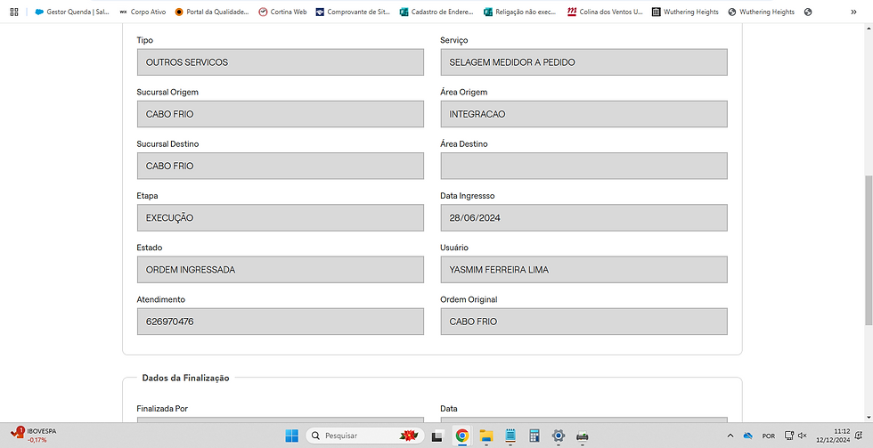Click the Sucursal Origem label
Viewport: 873px width, 448px height.
point(167,92)
